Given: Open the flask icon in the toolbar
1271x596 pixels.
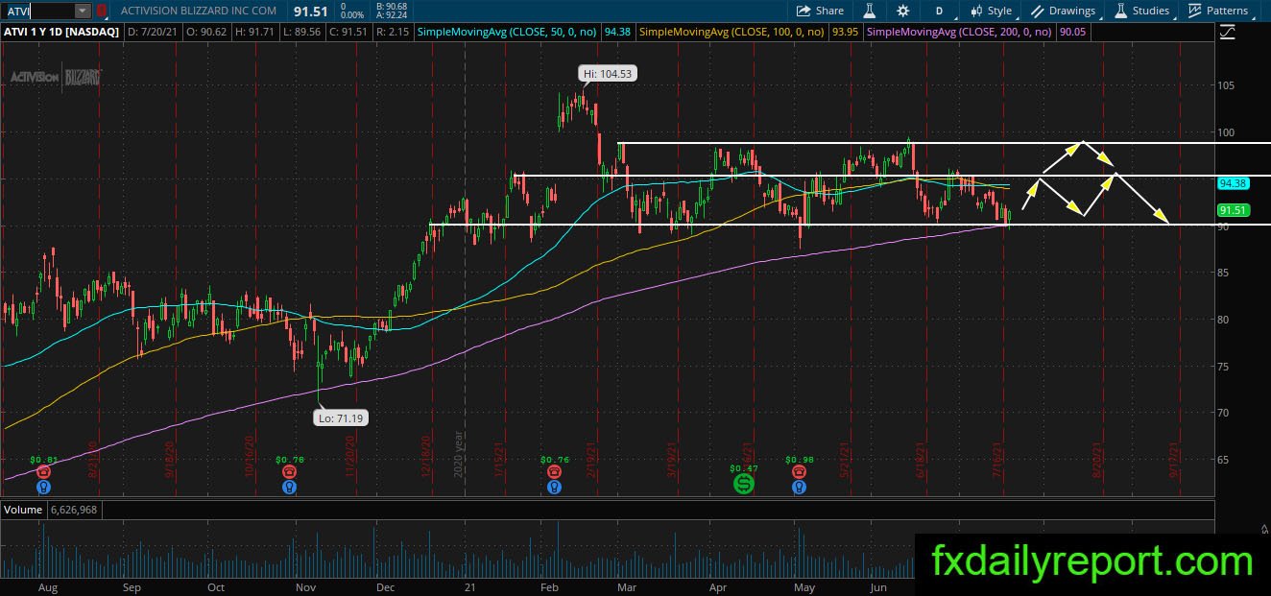Looking at the screenshot, I should (869, 11).
